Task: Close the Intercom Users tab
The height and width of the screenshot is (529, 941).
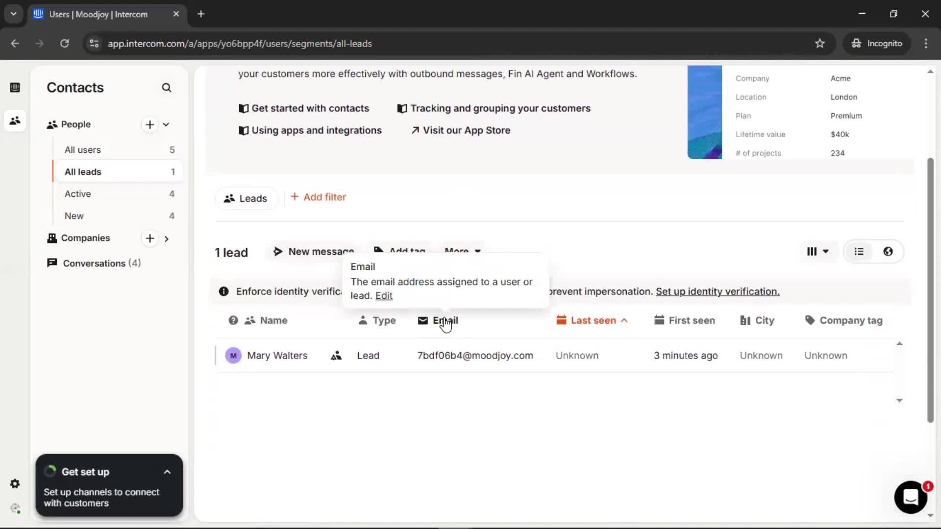Action: click(176, 14)
